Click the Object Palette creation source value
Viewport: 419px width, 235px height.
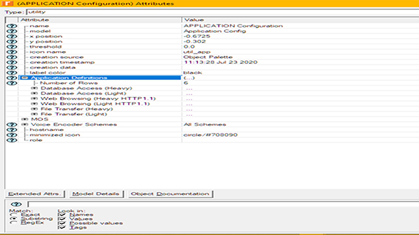208,57
